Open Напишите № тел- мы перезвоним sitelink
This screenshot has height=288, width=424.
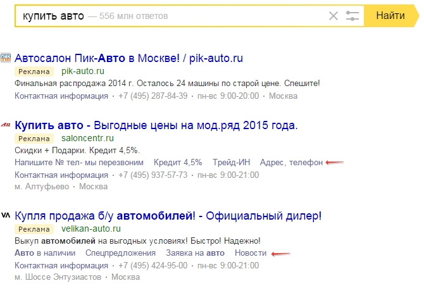[78, 163]
